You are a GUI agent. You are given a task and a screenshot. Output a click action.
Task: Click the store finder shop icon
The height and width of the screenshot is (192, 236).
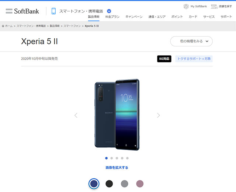[x=214, y=7]
